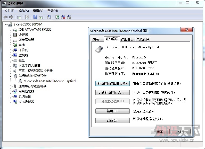Click the IDE ATA/ATAPI 控制器 icon
The width and height of the screenshot is (205, 149).
(15, 30)
